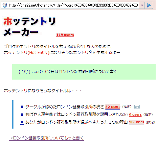Open the 119 users bookmark count link
Viewport: 156px width, 147px height.
[x=65, y=35]
